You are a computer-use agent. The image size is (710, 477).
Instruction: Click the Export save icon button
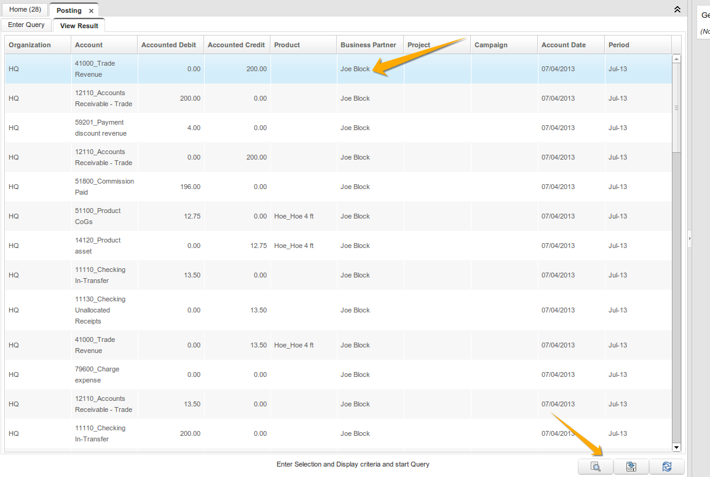[631, 467]
